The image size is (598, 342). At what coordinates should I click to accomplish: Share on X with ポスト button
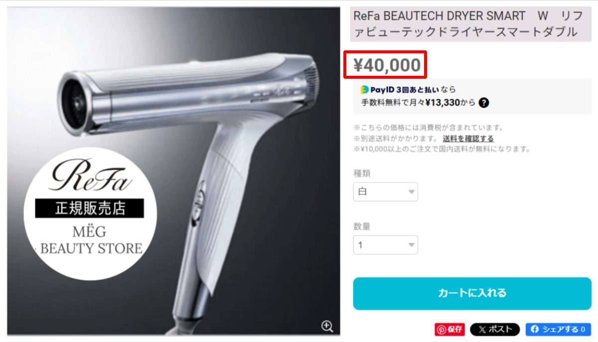pos(495,329)
